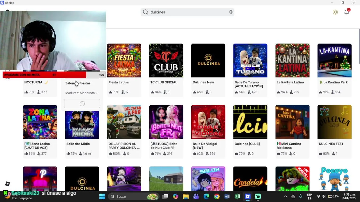The height and width of the screenshot is (202, 360).
Task: Click the 94% rating of La Kantina Latina
Action: [282, 92]
